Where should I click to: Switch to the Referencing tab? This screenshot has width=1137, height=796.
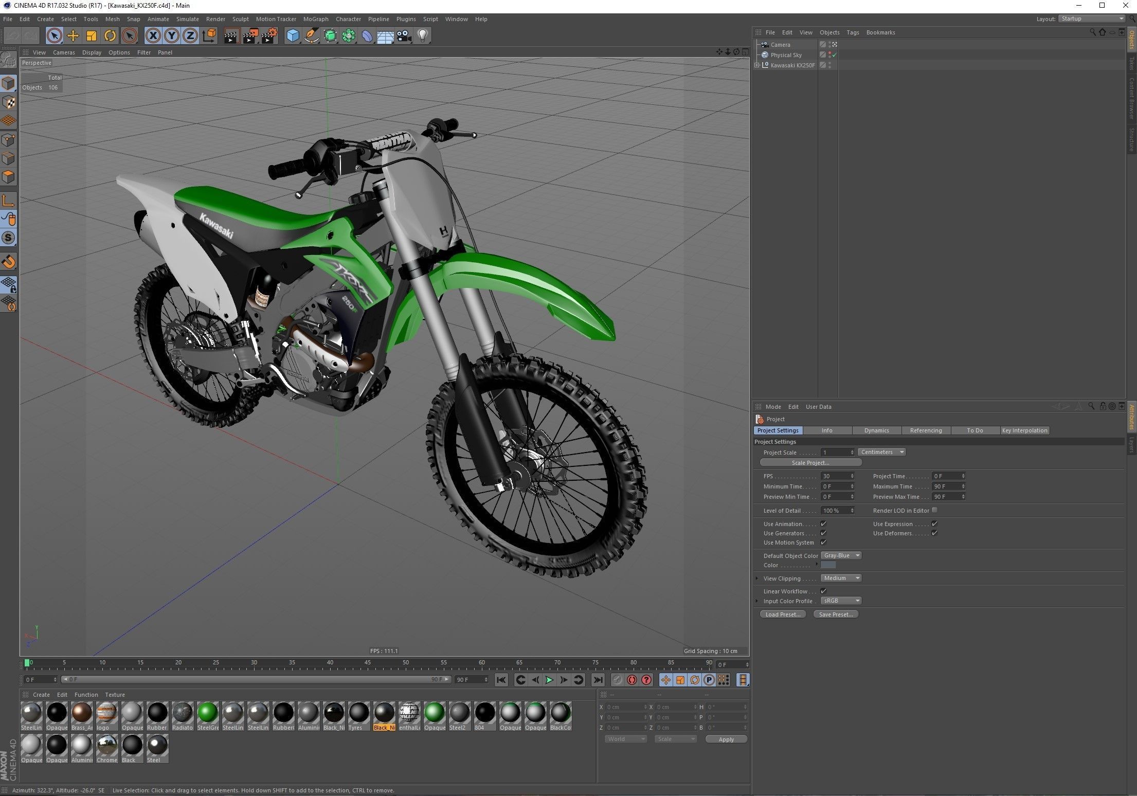click(926, 430)
